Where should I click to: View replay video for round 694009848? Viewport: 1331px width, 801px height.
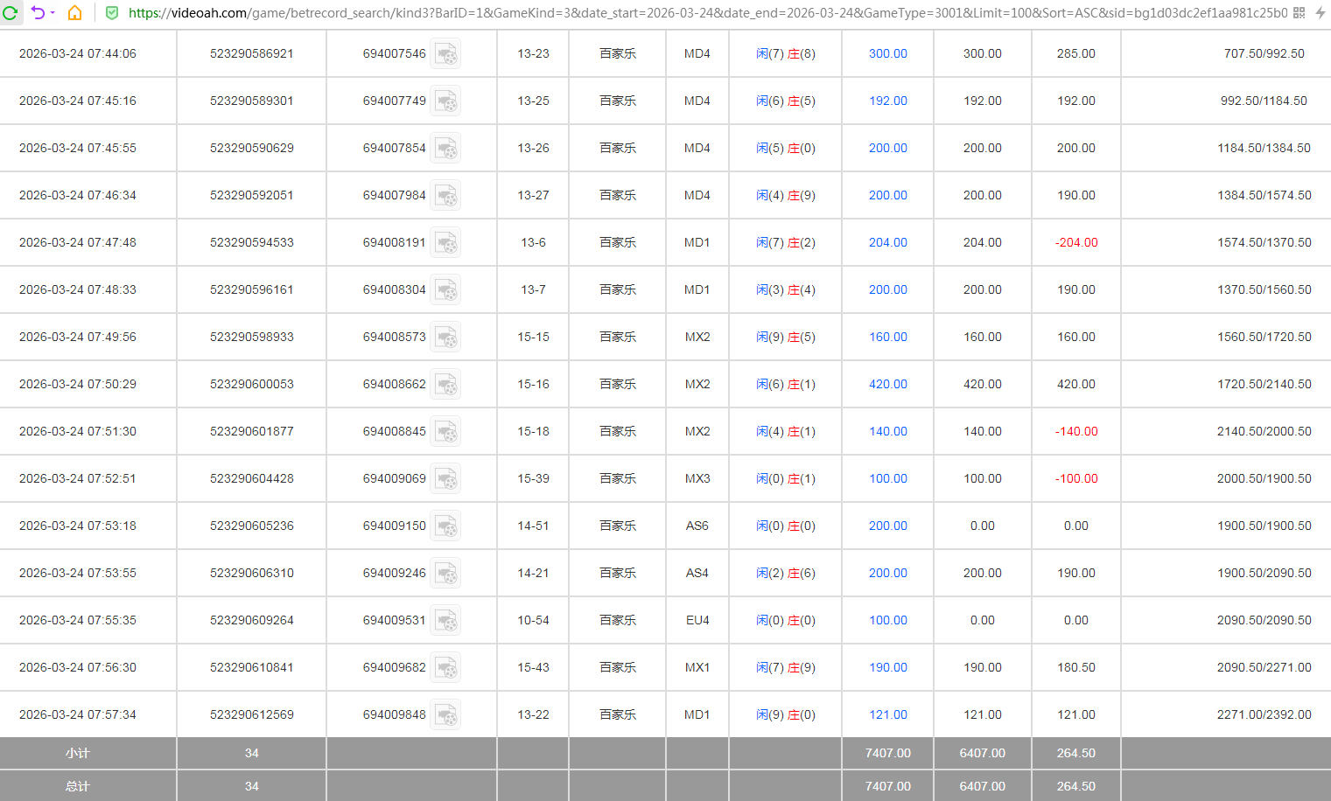[x=445, y=715]
